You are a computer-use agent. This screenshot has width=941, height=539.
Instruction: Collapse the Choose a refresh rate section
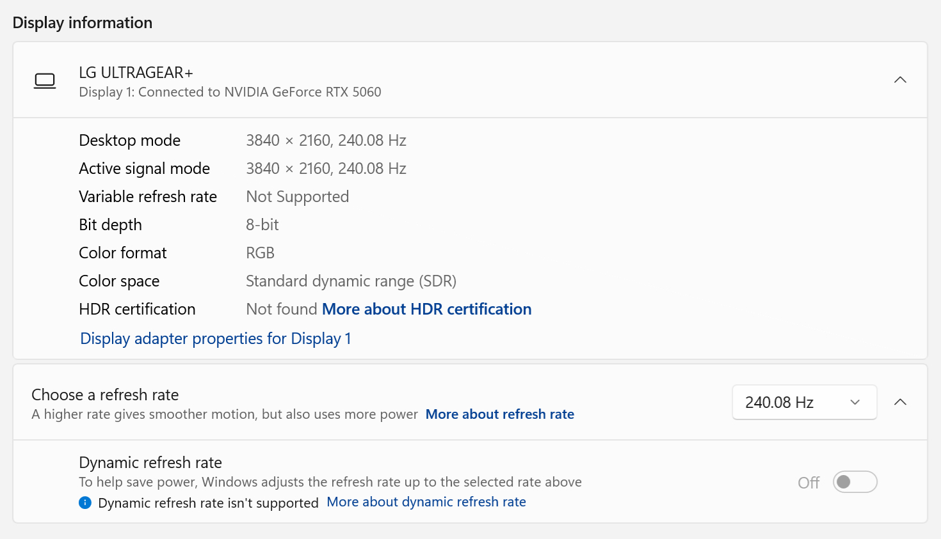[900, 402]
